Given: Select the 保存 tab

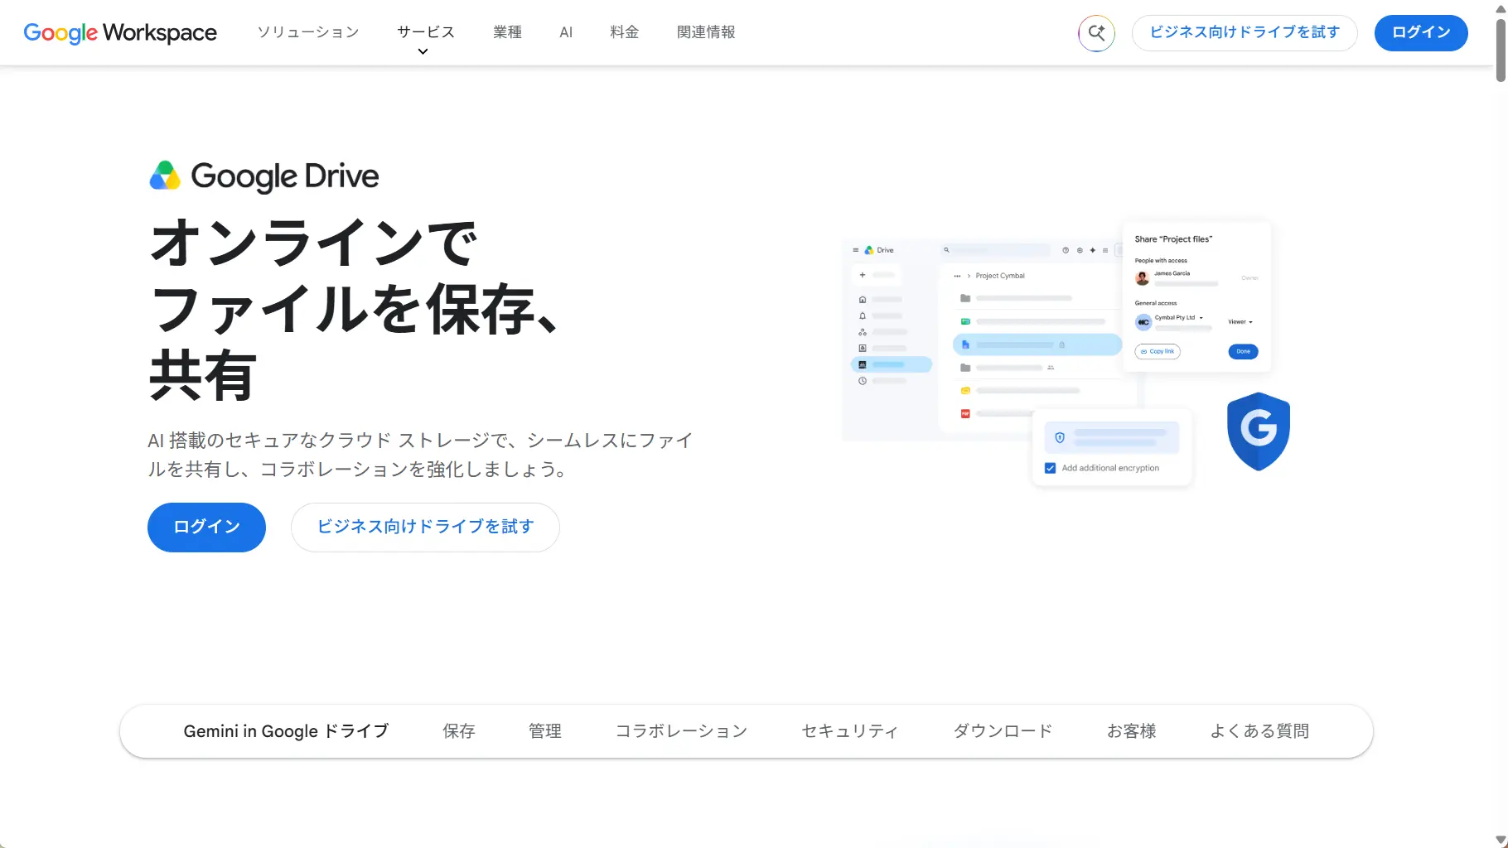Looking at the screenshot, I should click(x=459, y=731).
